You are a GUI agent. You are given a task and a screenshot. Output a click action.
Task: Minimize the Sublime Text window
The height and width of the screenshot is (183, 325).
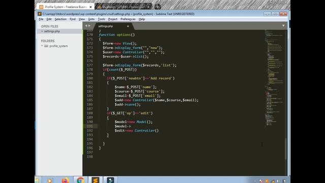267,14
